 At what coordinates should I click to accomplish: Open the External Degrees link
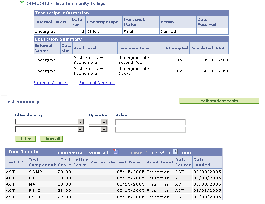click(x=97, y=82)
